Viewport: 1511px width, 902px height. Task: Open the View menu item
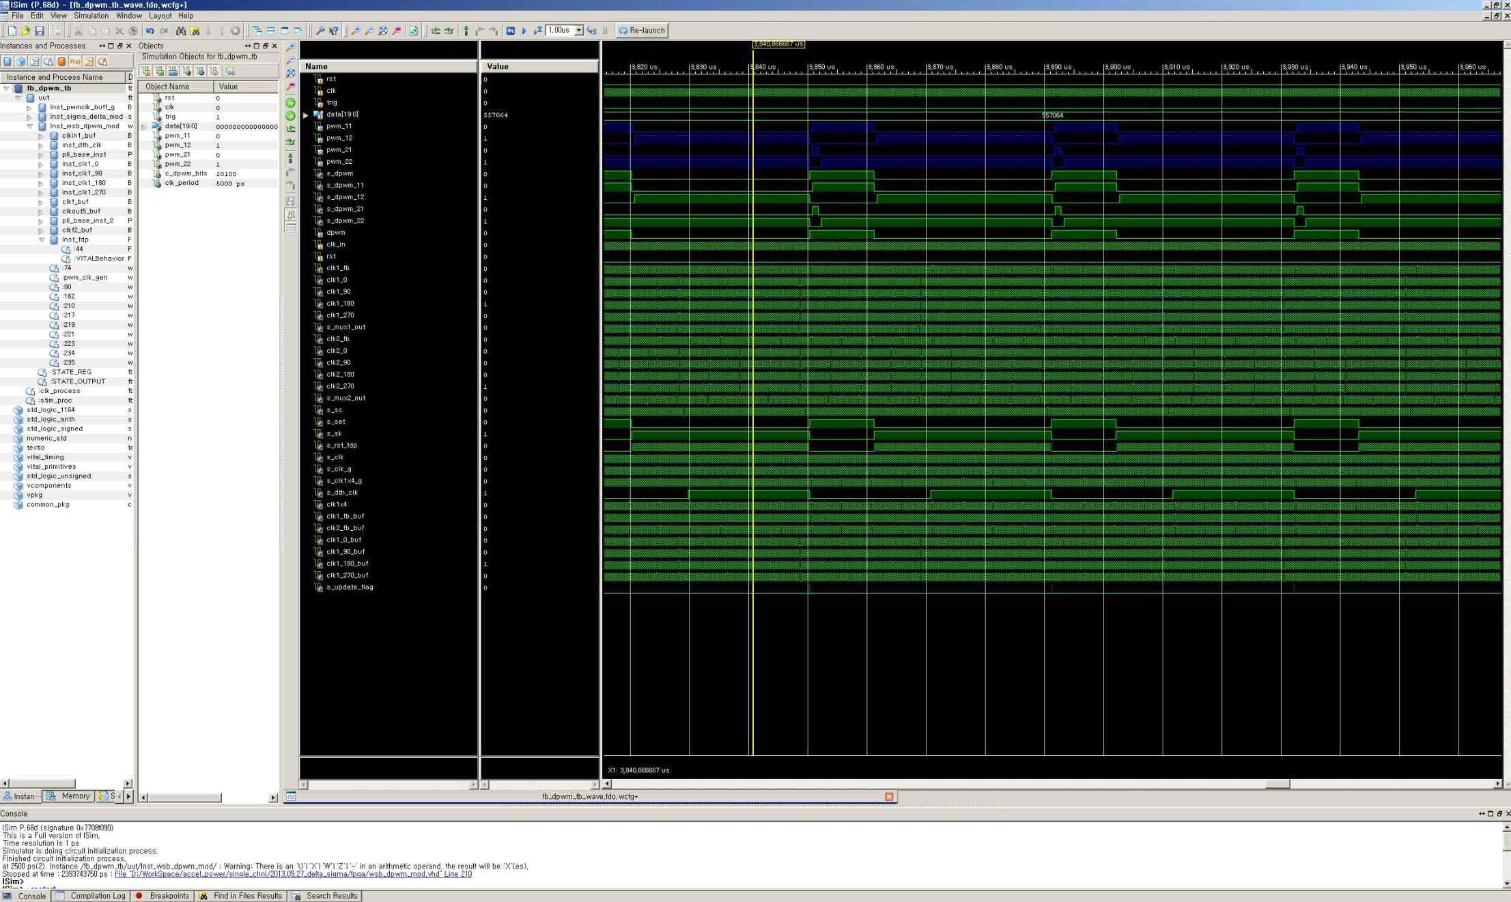click(59, 15)
